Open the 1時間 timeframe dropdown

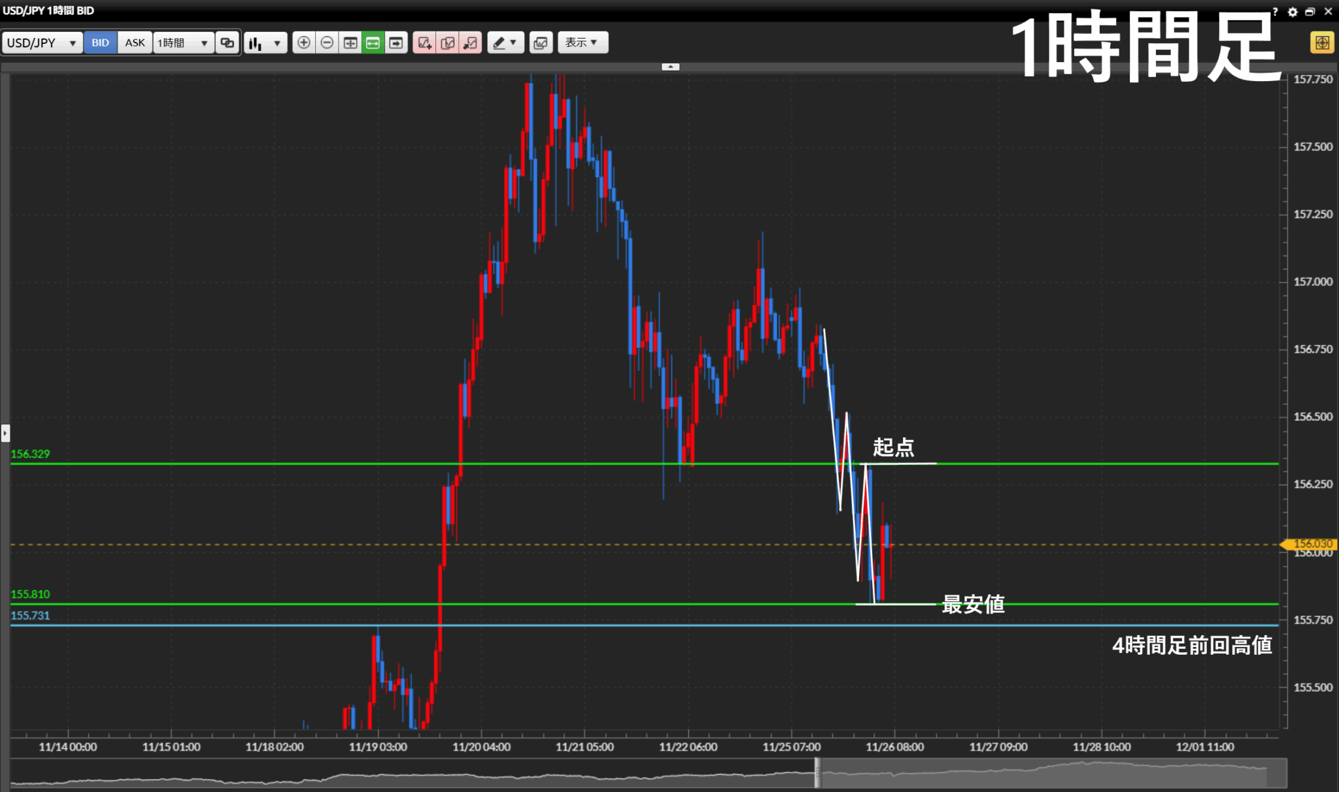tap(183, 43)
